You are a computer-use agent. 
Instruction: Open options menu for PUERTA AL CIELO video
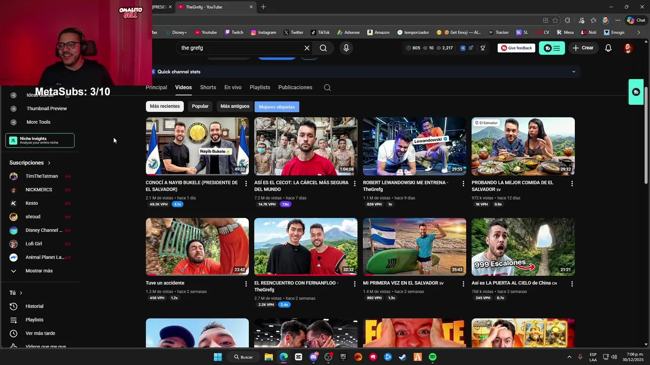point(572,284)
